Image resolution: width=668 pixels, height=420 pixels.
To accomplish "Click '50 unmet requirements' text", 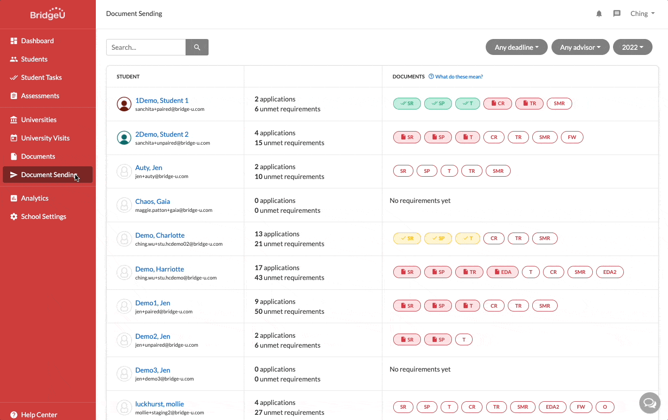I will point(289,311).
